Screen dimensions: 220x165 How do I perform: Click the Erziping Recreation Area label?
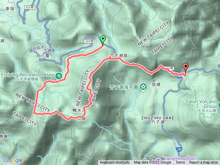pyautogui.click(x=27, y=75)
